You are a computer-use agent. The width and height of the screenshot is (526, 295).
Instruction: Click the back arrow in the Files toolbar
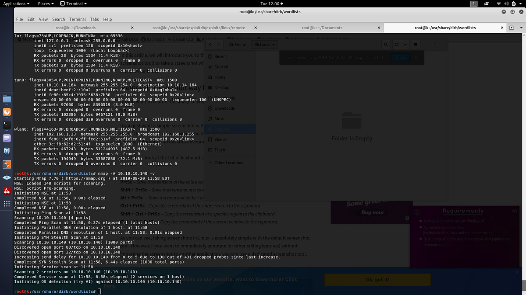coord(210,44)
